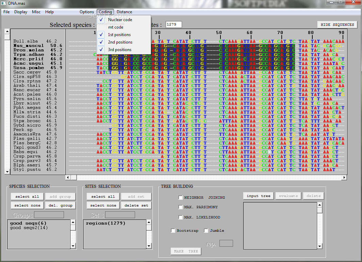The image size is (362, 262).
Task: Click sets list scroll down arrow
Action: click(149, 246)
